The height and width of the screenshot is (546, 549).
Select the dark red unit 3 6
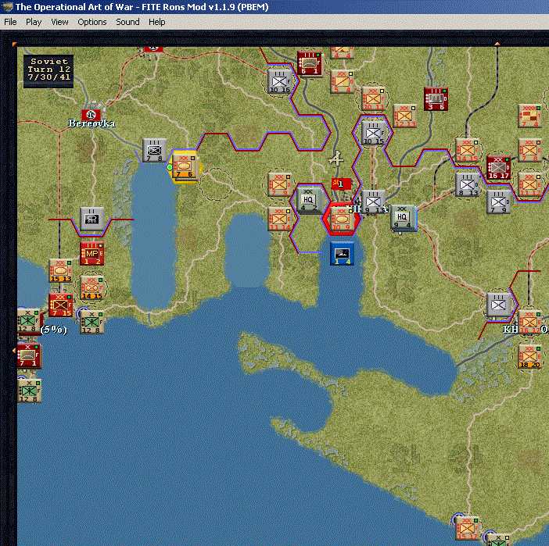tap(436, 99)
